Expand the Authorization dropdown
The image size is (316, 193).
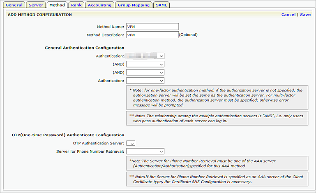click(x=145, y=81)
